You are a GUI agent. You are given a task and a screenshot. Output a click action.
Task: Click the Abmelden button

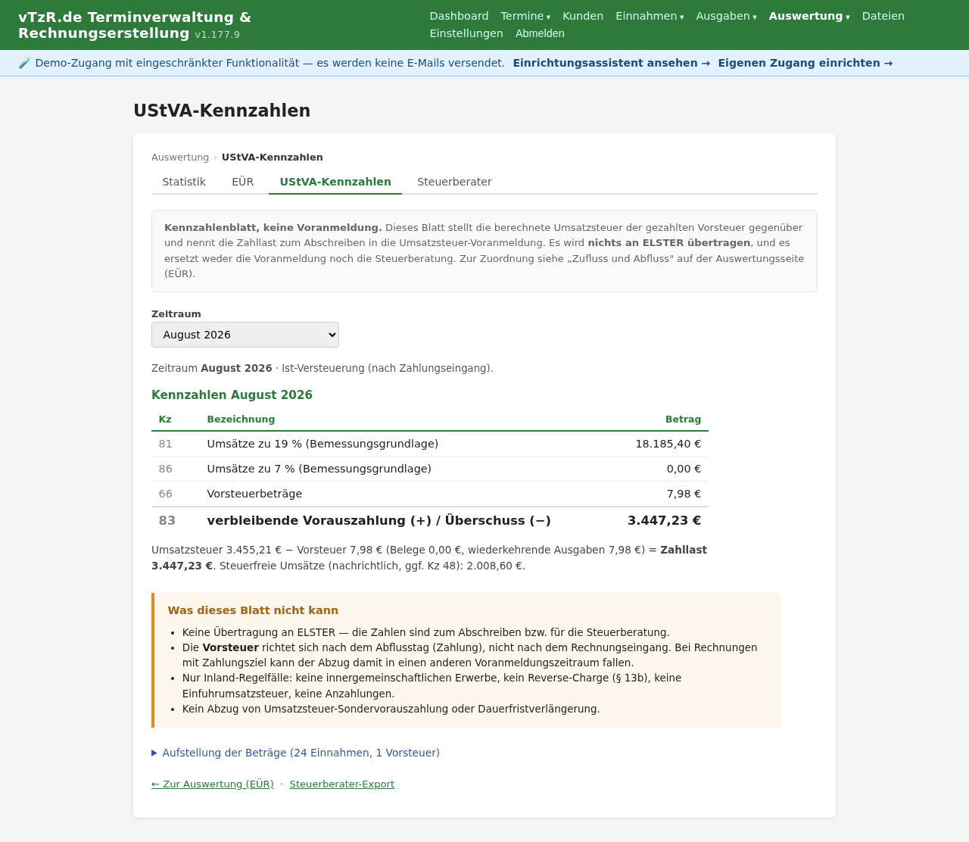pyautogui.click(x=540, y=33)
